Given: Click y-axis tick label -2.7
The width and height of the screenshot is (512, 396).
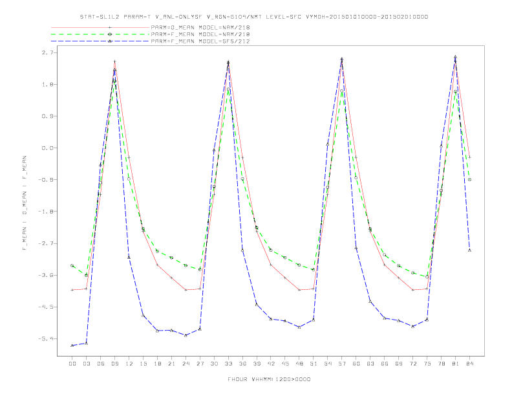Looking at the screenshot, I should click(45, 243).
